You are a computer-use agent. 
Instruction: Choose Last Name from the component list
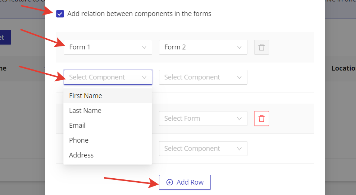point(85,111)
